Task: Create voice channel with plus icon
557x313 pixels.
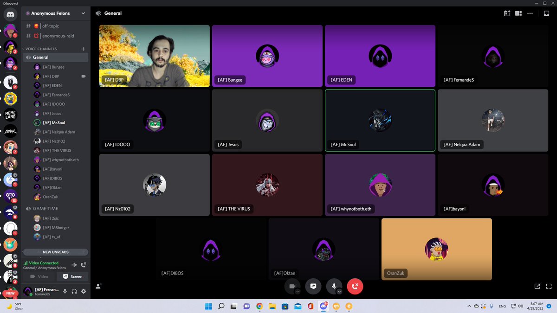Action: tap(83, 49)
